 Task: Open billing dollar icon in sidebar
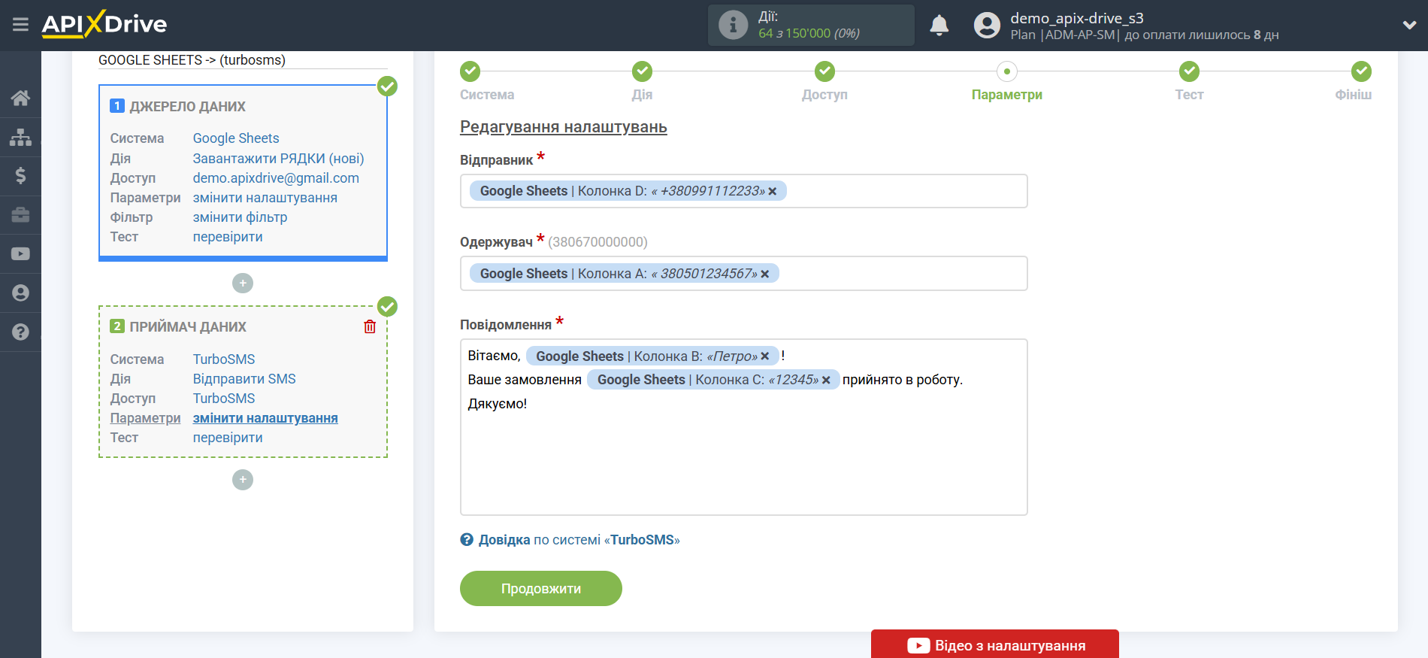(20, 176)
